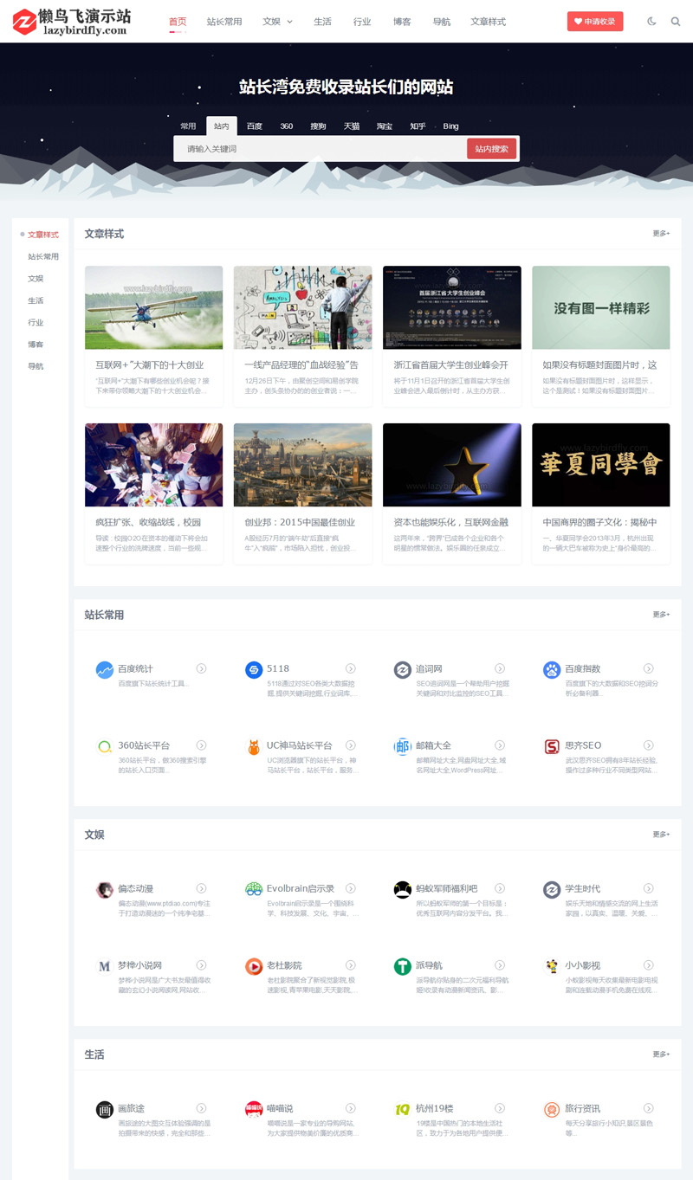
Task: Open 博客 in the top navigation menu
Action: click(402, 22)
